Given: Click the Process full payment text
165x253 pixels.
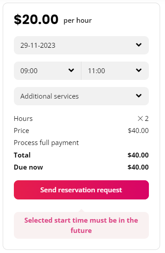Looking at the screenshot, I should 46,143.
